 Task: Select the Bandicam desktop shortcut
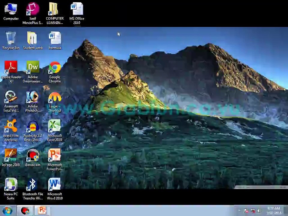tap(33, 157)
